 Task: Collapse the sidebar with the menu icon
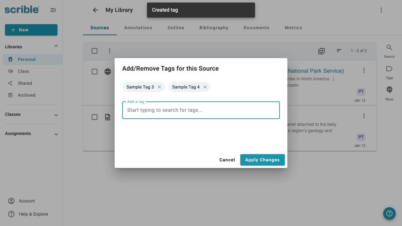53,10
